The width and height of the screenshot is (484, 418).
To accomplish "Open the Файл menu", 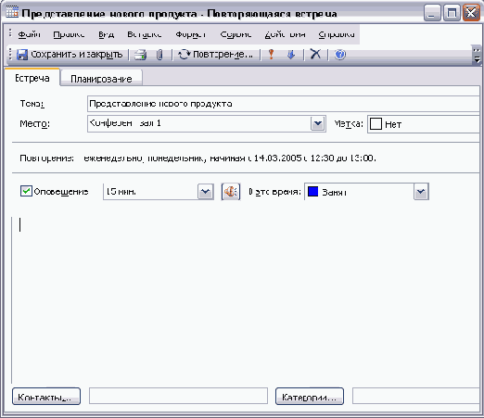I will (29, 34).
